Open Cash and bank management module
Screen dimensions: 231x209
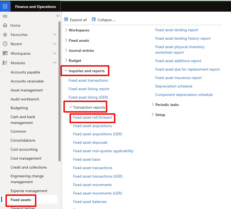pos(23,120)
